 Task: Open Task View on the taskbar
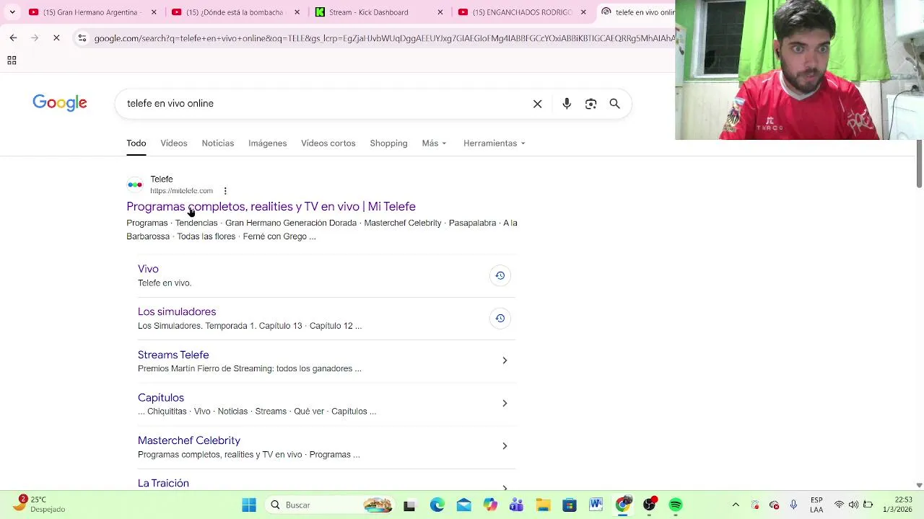[x=409, y=505]
